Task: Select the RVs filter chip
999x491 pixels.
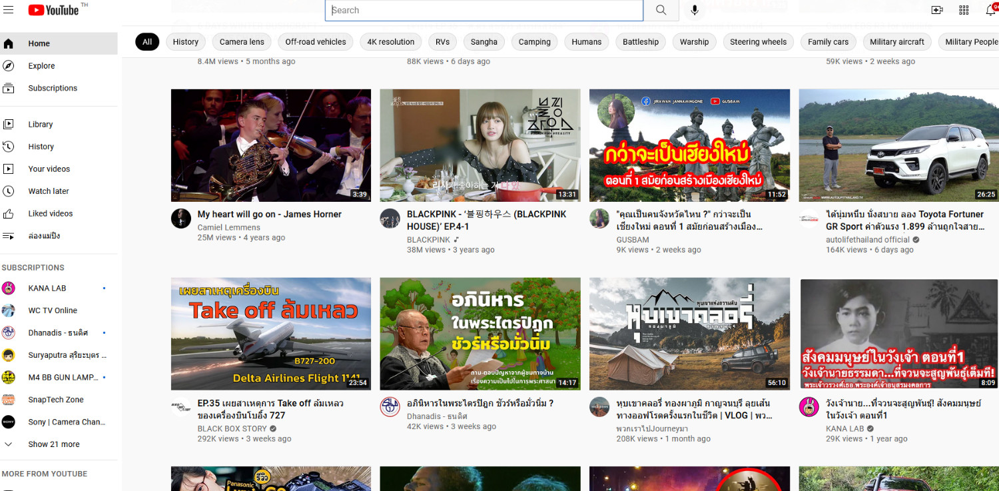Action: pyautogui.click(x=442, y=42)
